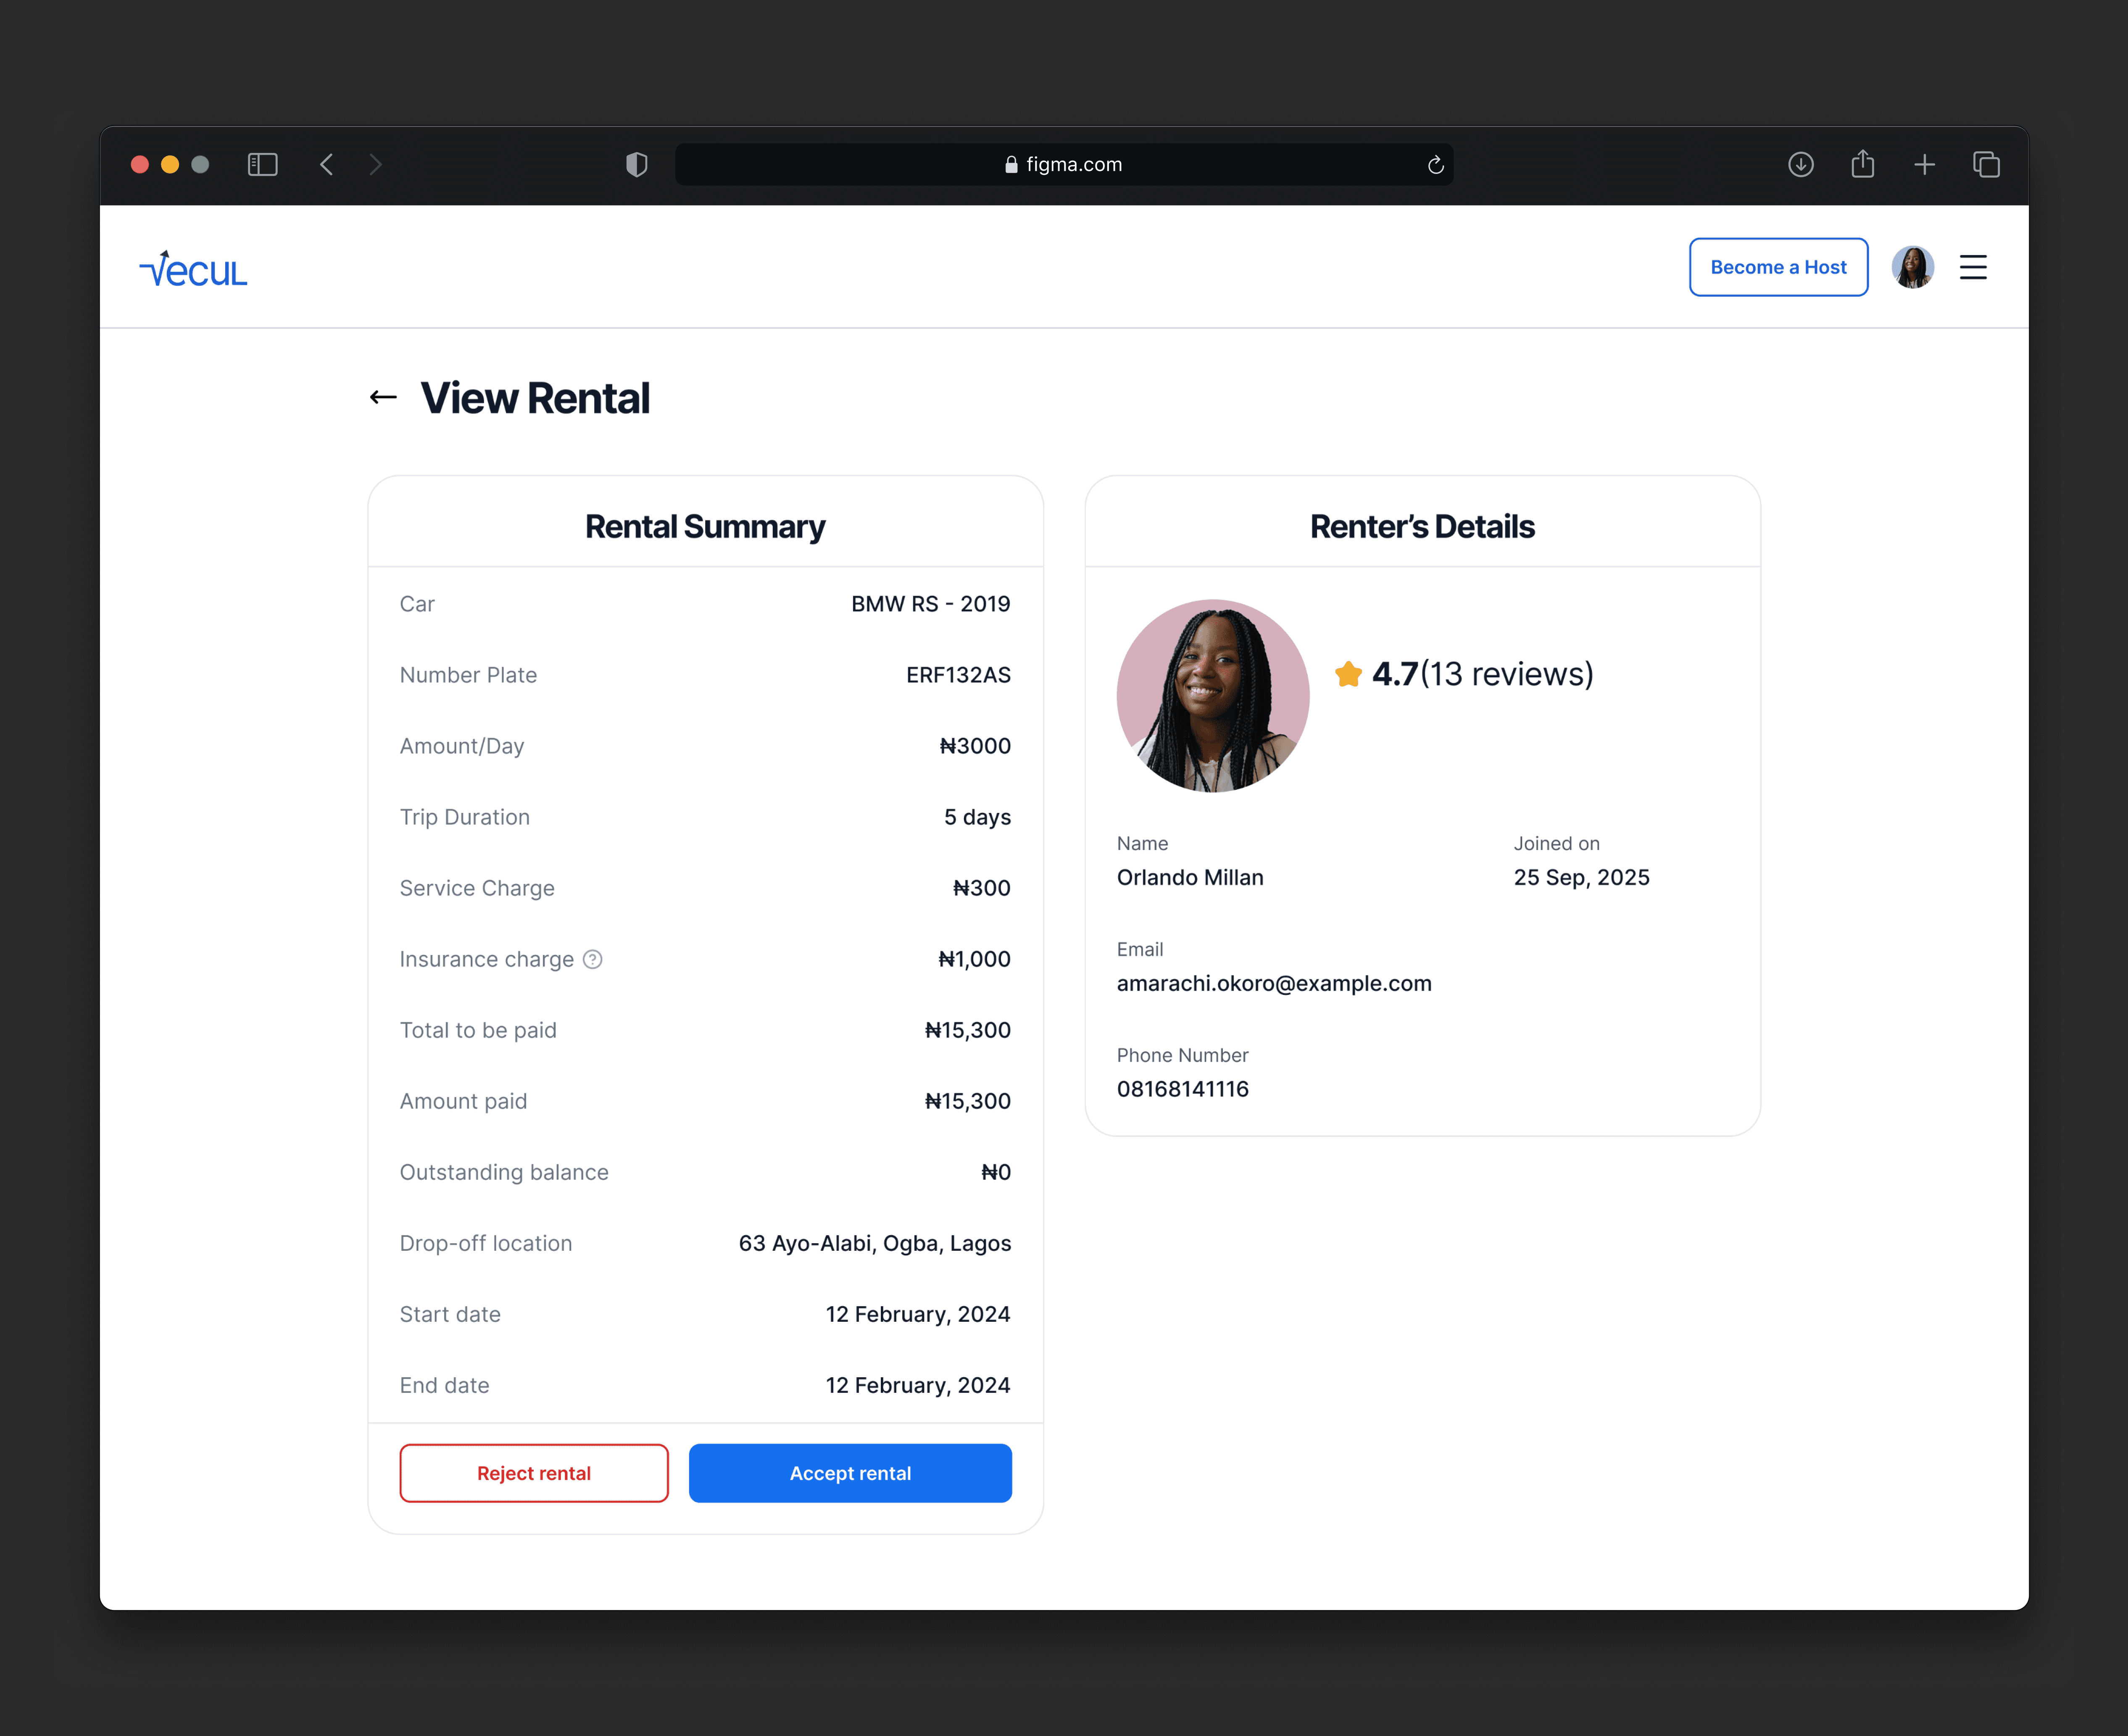Open the hamburger menu icon

pyautogui.click(x=1972, y=267)
